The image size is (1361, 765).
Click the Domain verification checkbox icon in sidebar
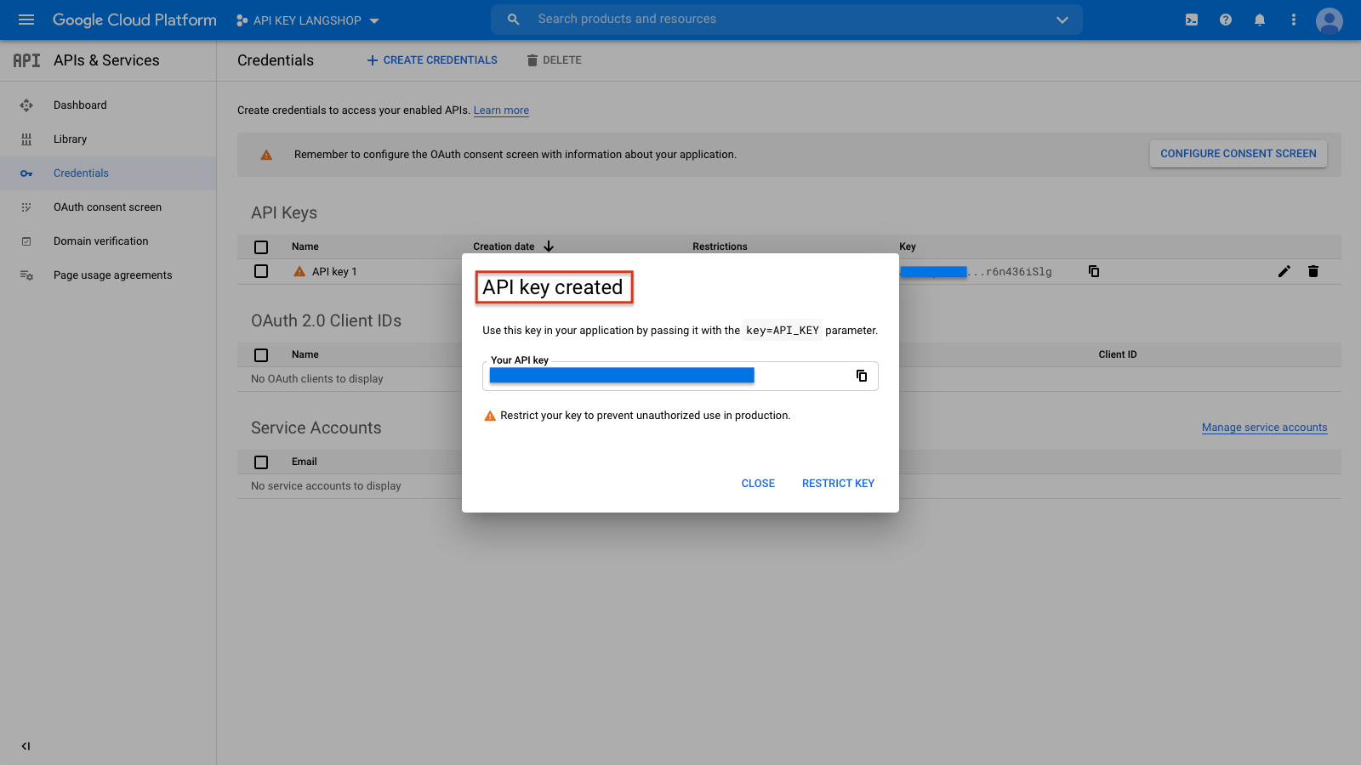(x=26, y=241)
